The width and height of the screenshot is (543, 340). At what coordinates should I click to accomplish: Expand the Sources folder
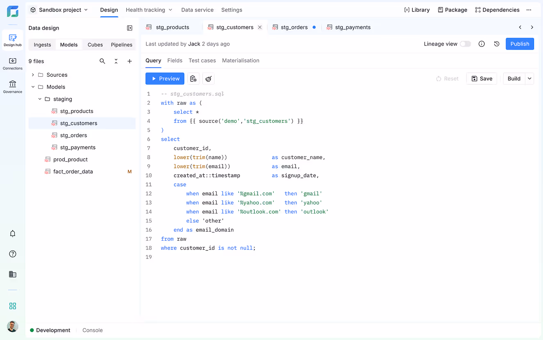coord(33,75)
